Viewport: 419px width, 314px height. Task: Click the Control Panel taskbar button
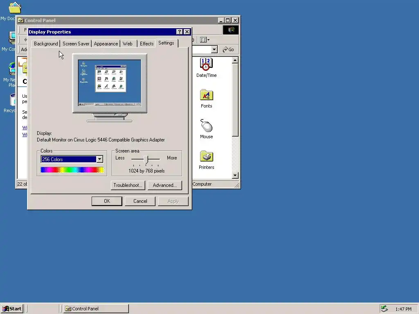[x=96, y=309]
